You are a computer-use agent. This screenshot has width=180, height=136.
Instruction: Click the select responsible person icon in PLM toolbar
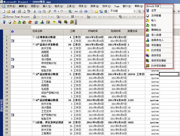42,22
